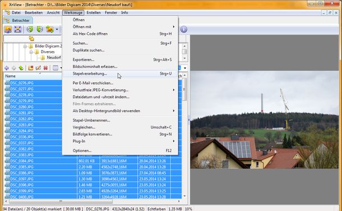Click the fullscreen view toolbar icon
This screenshot has height=211, width=342.
coord(18,29)
